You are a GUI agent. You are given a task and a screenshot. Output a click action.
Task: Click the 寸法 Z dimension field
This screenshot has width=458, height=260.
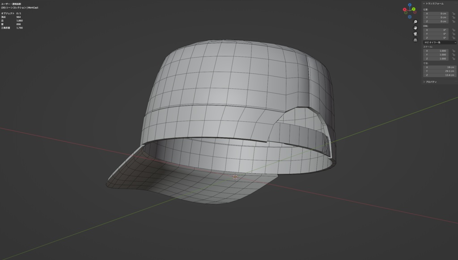437,74
